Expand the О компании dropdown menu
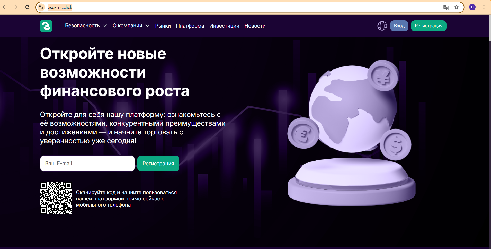 click(x=131, y=26)
